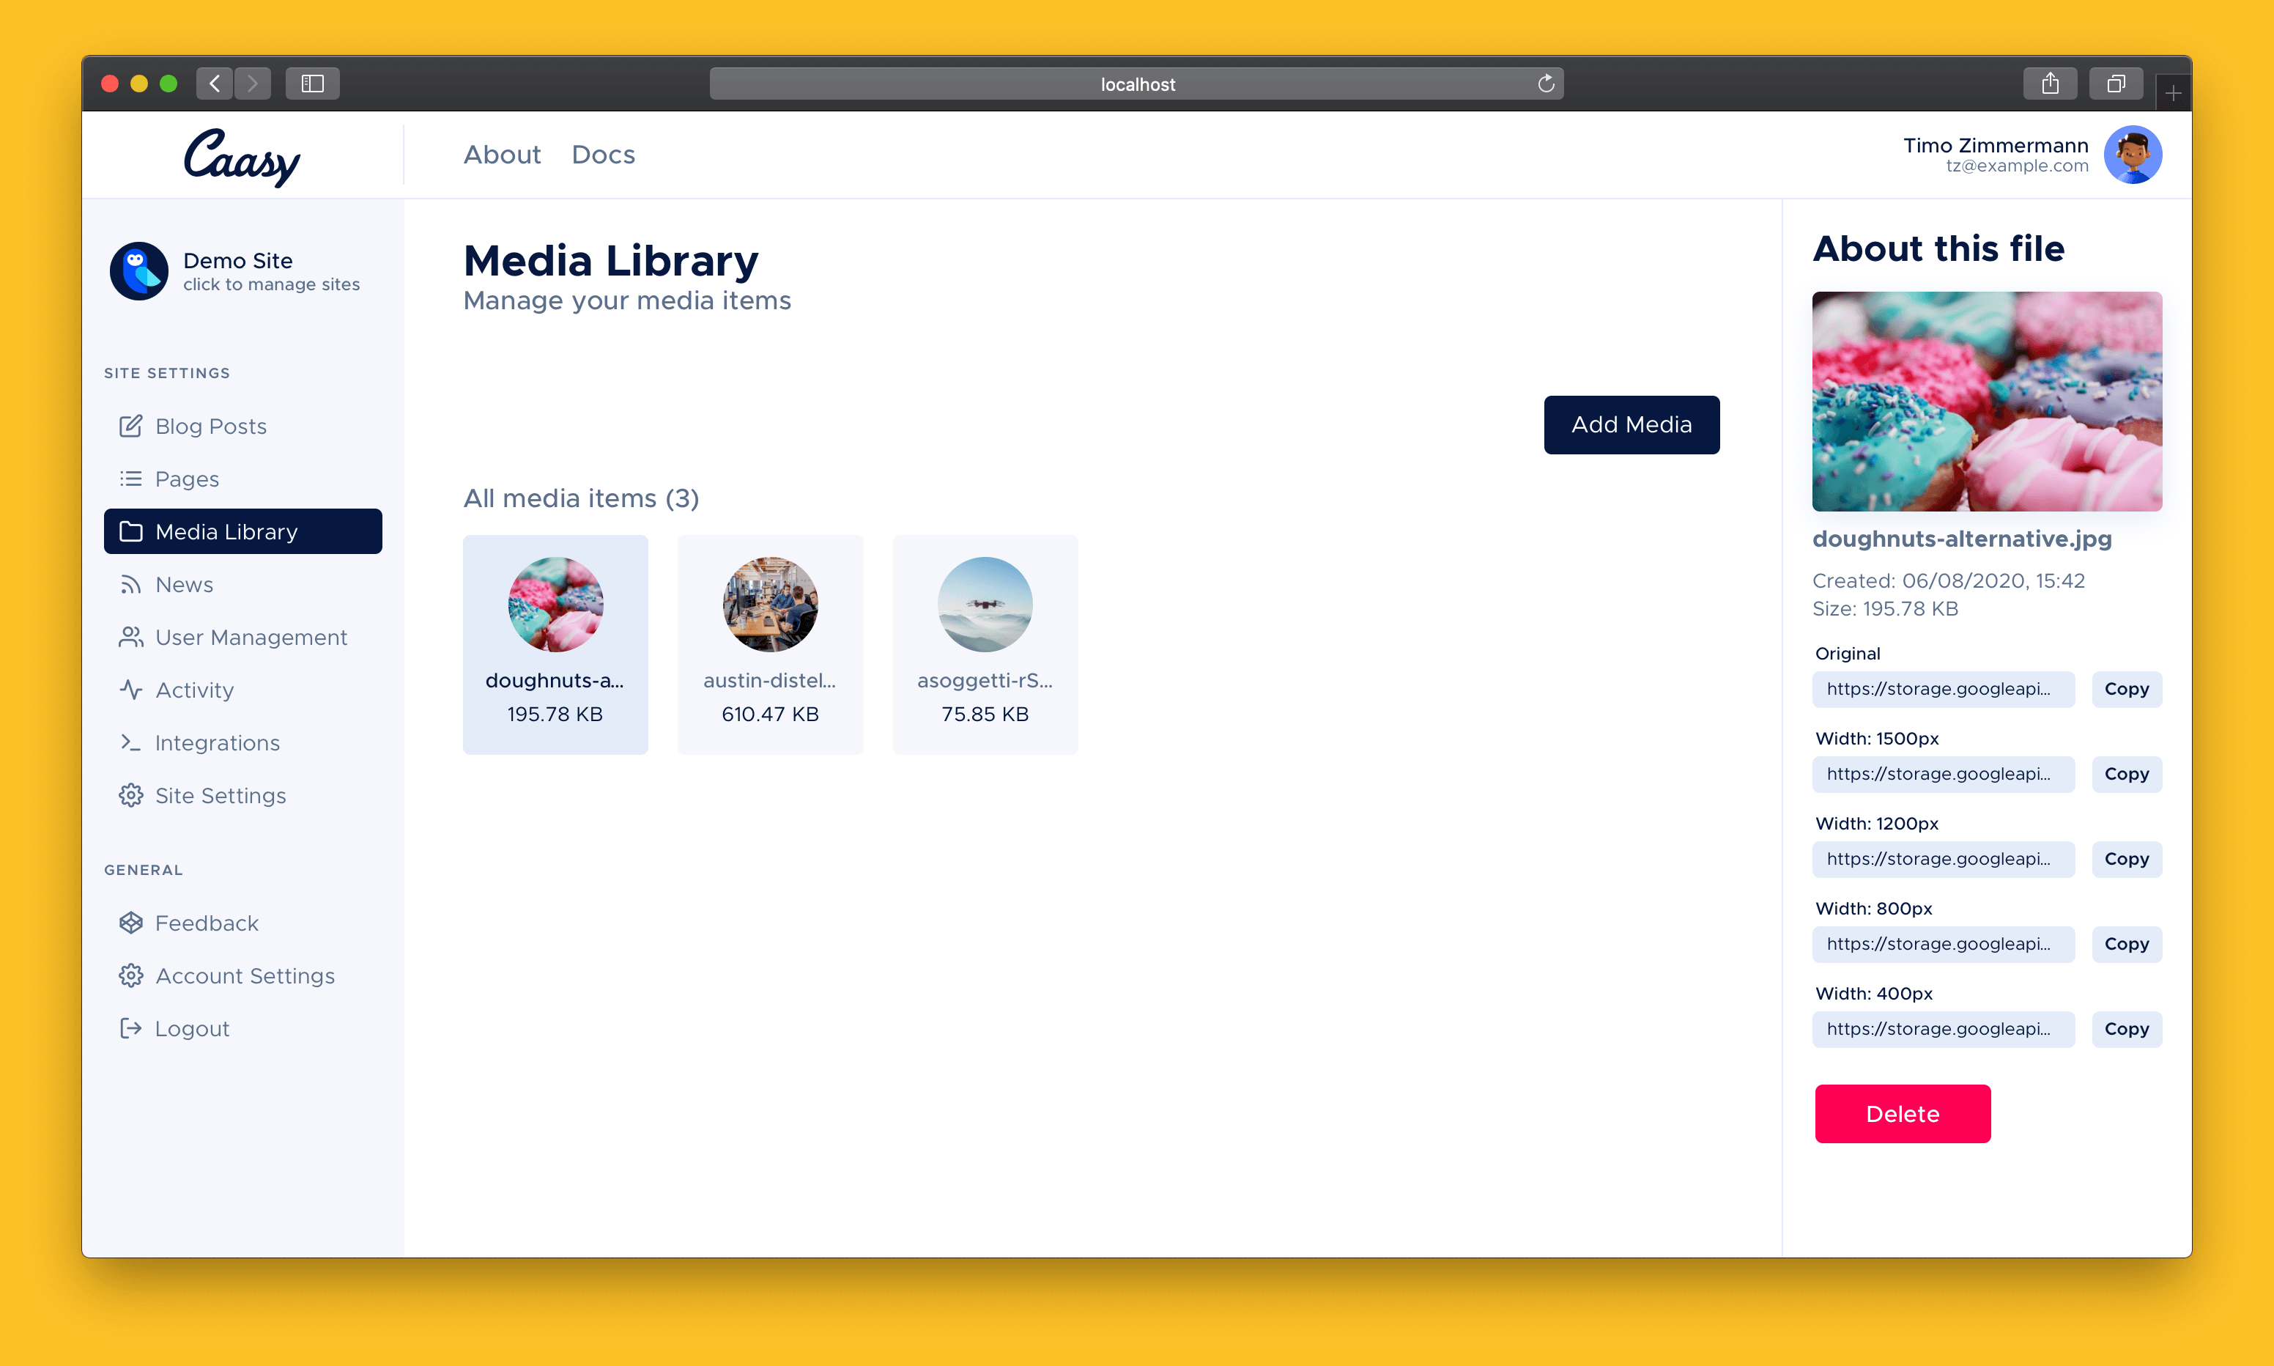Toggle the browser sidebar button
This screenshot has width=2274, height=1366.
pyautogui.click(x=313, y=84)
